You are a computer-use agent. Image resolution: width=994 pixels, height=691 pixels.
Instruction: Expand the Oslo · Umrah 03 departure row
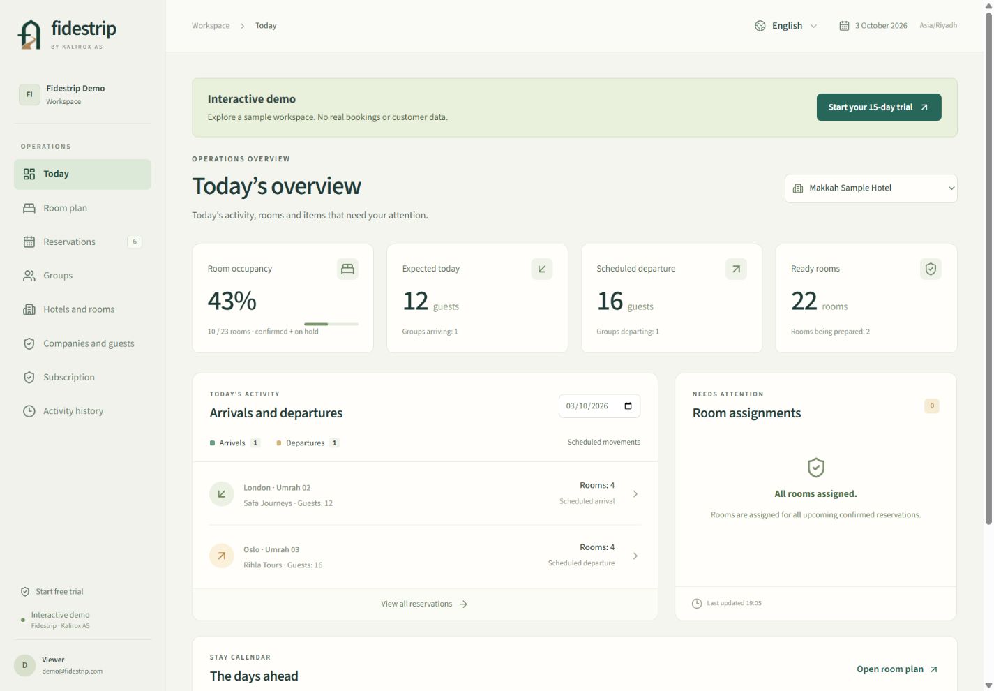click(425, 556)
